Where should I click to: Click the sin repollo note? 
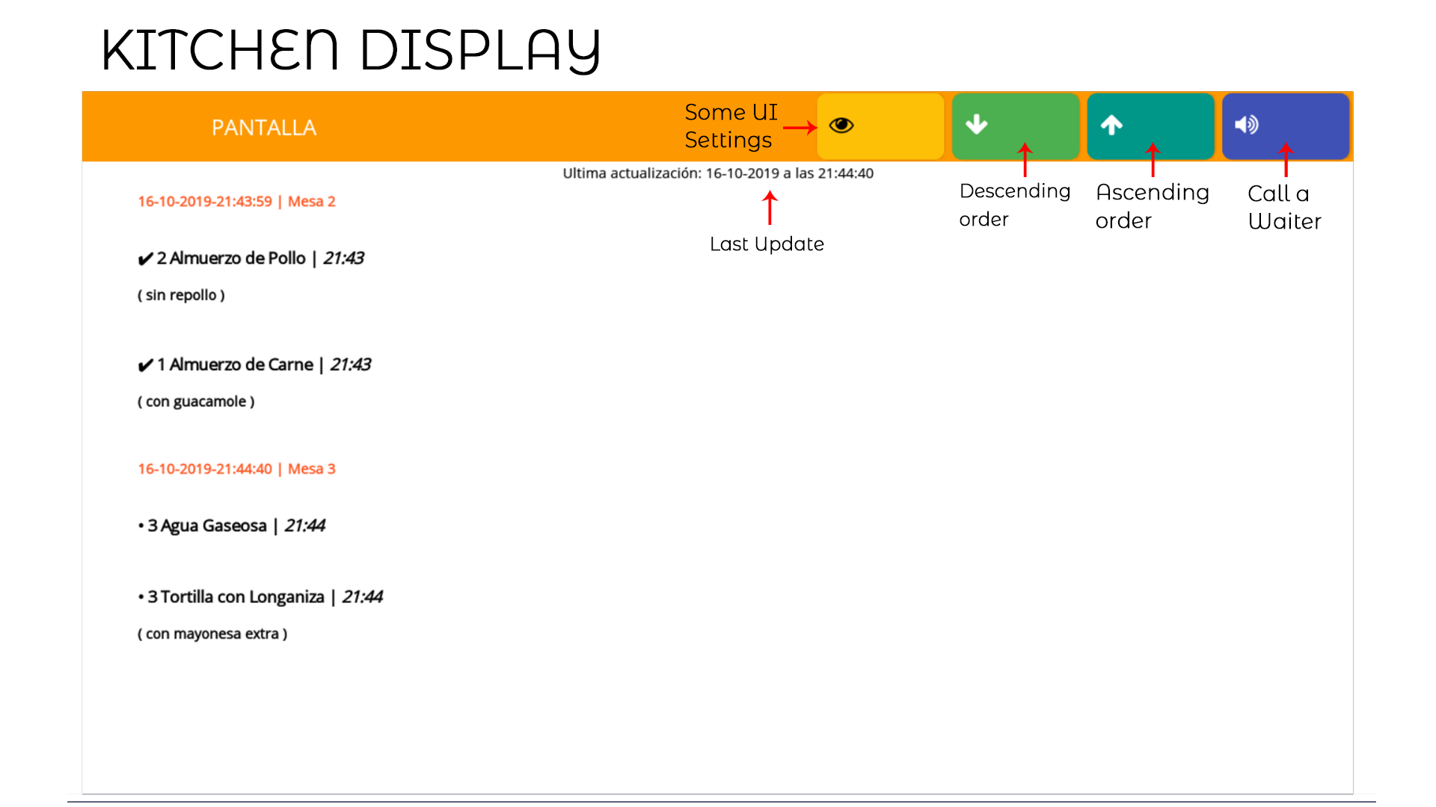click(x=181, y=295)
